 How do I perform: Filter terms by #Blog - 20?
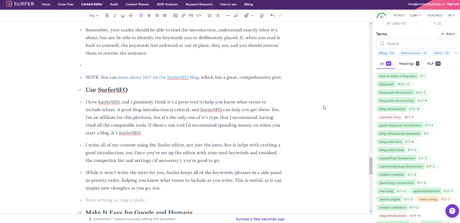click(386, 53)
